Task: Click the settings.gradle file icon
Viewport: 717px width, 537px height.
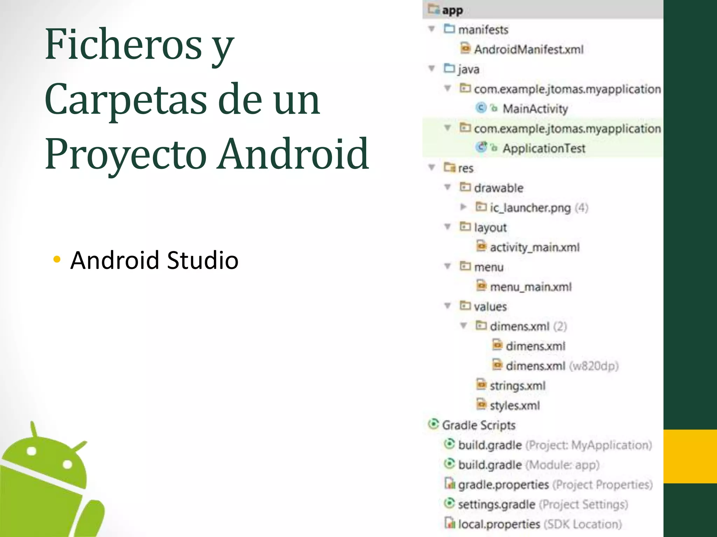Action: [449, 503]
